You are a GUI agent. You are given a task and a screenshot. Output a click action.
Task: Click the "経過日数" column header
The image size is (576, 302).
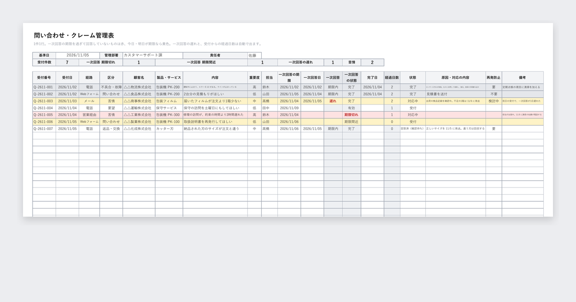392,77
